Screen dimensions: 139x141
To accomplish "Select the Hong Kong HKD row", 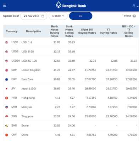I will 71,98.
